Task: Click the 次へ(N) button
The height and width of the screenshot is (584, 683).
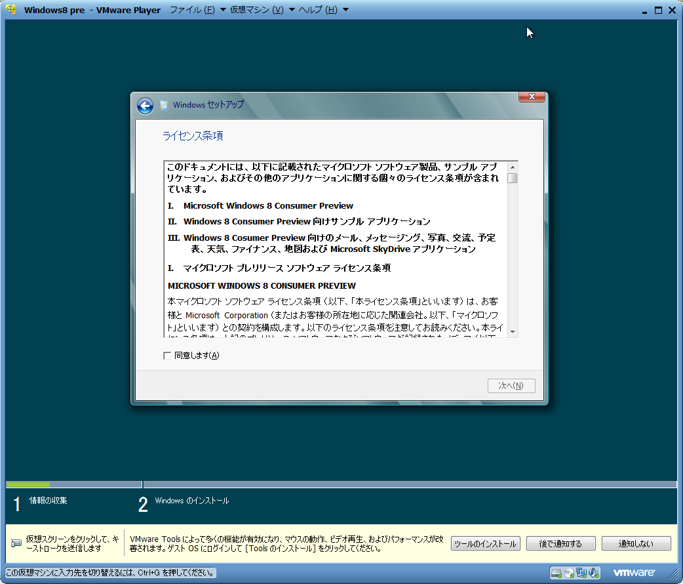Action: [x=511, y=386]
